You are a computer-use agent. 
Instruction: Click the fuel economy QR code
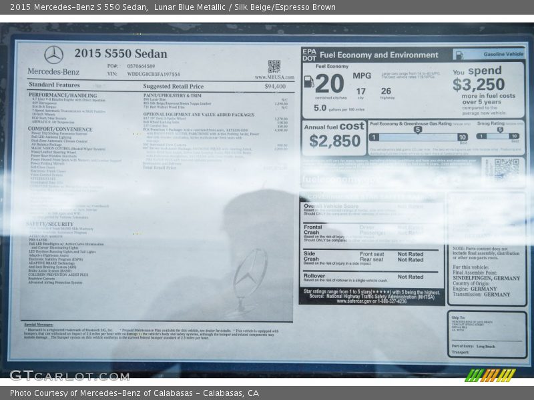[x=507, y=170]
